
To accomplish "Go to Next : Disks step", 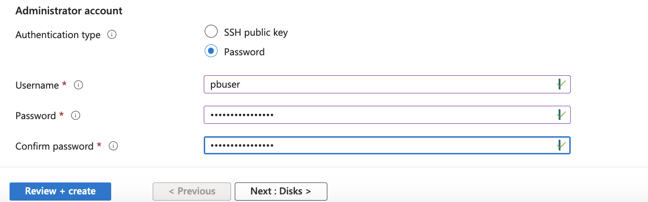I will click(x=281, y=191).
